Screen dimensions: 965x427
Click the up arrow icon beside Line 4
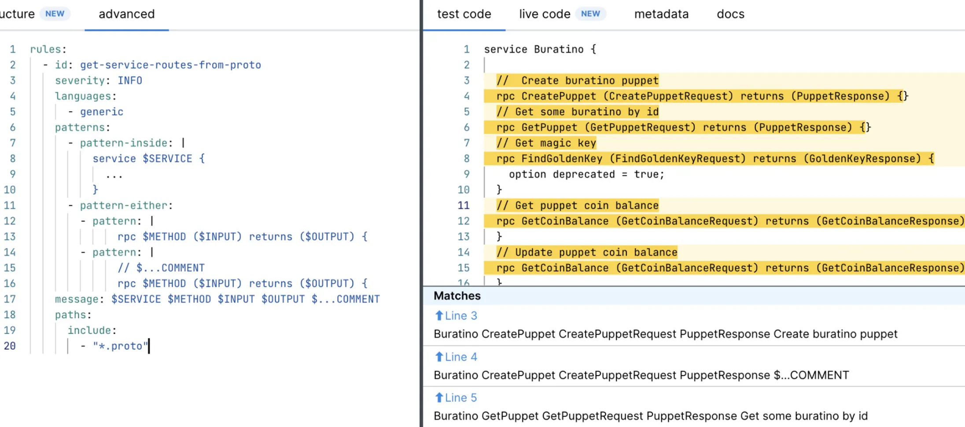(x=439, y=357)
